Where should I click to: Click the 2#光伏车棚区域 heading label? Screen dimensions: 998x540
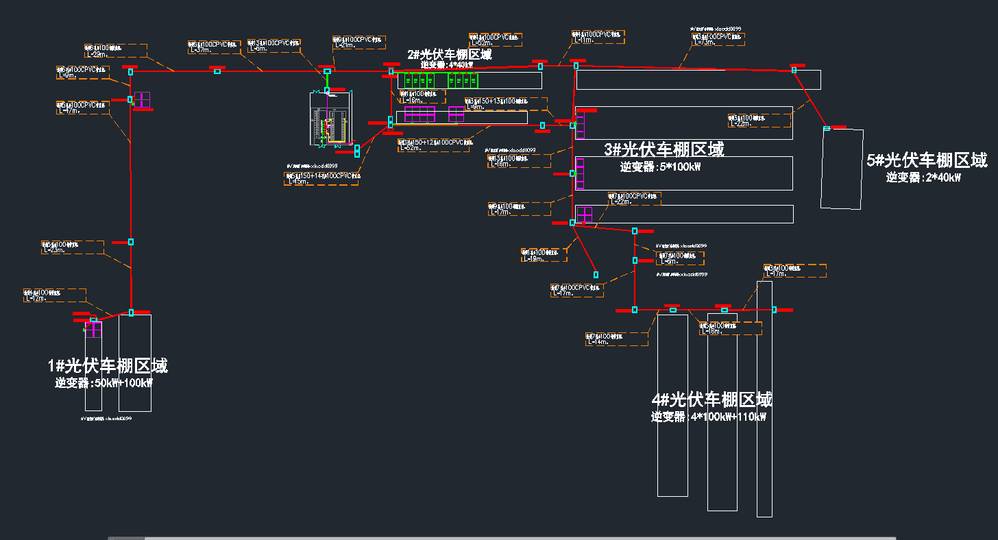point(449,55)
